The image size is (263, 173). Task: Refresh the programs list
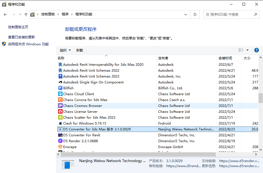pos(195,15)
